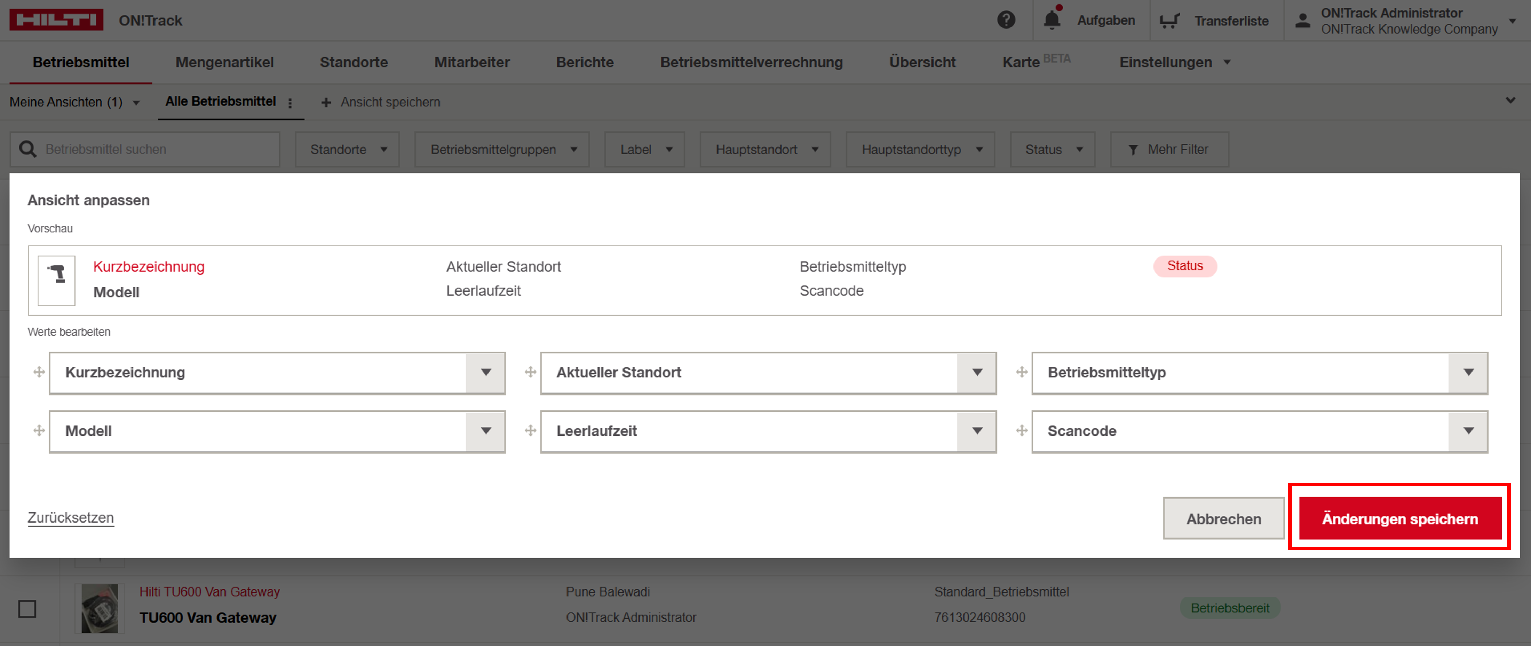Image resolution: width=1531 pixels, height=646 pixels.
Task: Grab the move handle beside Modell
Action: (39, 430)
